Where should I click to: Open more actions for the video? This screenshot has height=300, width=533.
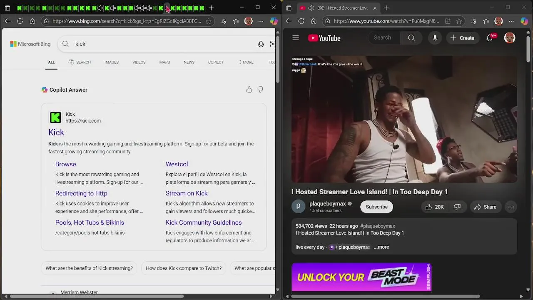pyautogui.click(x=511, y=207)
